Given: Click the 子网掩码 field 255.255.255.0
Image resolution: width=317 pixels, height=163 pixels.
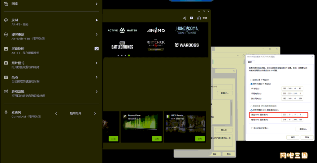Looking at the screenshot, I should pyautogui.click(x=292, y=94).
